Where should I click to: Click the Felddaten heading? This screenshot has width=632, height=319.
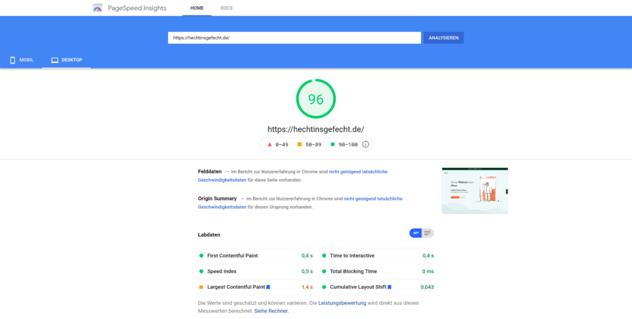click(210, 172)
